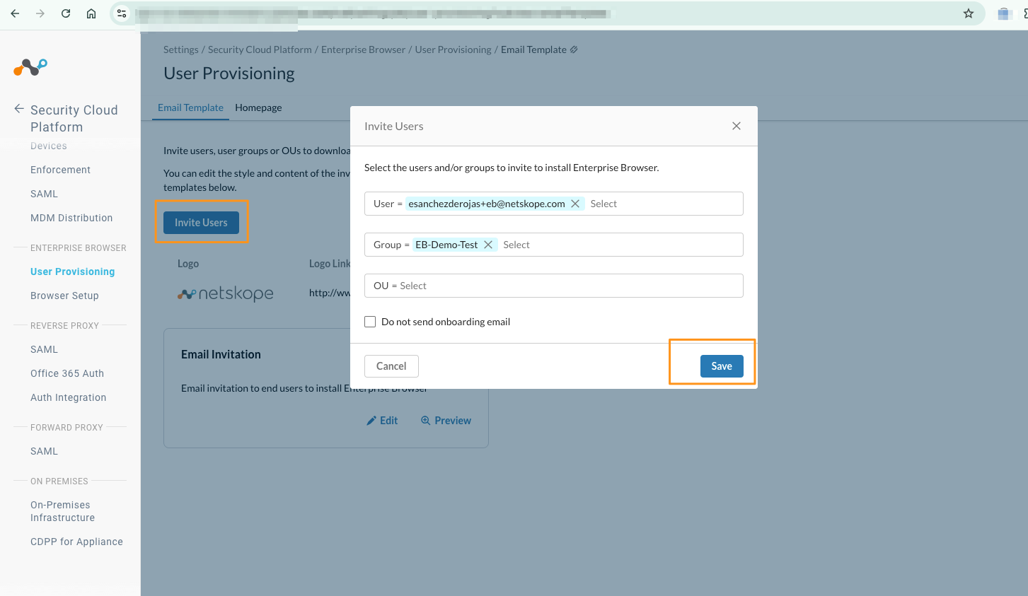Click the browser reload icon

[x=66, y=13]
